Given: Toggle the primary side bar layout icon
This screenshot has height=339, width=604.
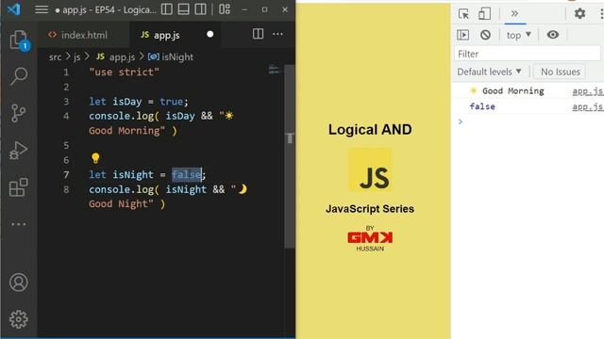Looking at the screenshot, I should [167, 9].
